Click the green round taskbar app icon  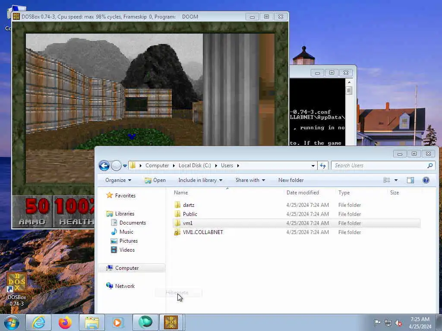145,322
